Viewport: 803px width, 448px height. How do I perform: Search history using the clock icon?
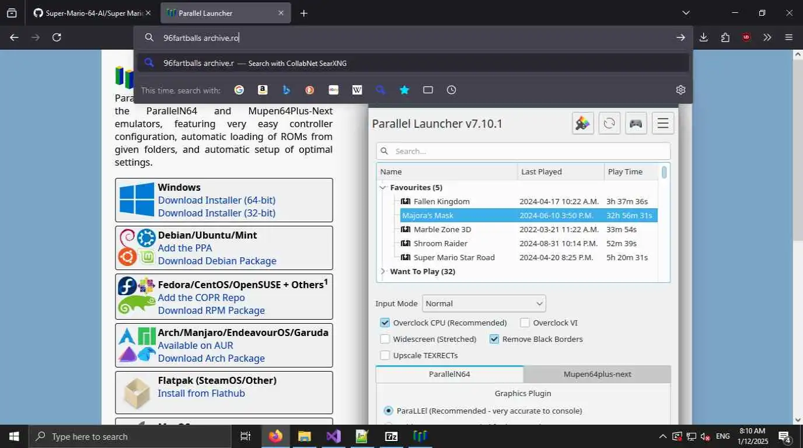tap(452, 90)
